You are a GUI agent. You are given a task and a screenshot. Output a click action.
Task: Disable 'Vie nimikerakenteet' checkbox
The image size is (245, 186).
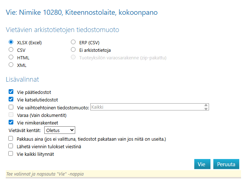click(x=11, y=122)
